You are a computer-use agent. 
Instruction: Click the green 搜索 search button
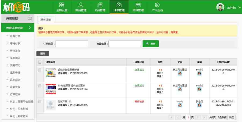click(x=151, y=44)
